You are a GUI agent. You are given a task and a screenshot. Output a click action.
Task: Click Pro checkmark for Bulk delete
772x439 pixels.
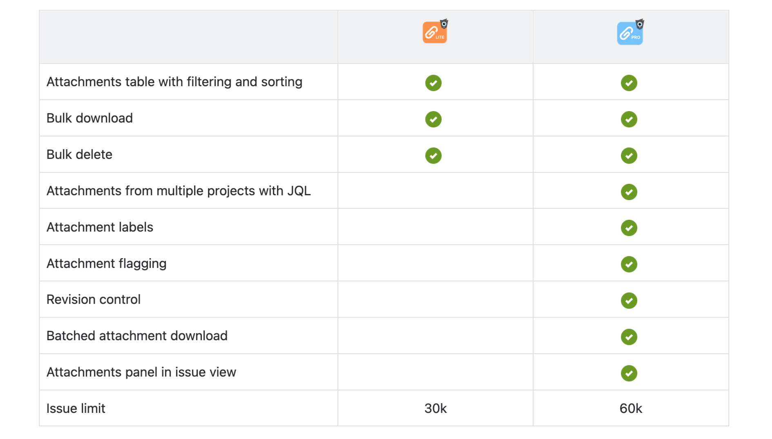(629, 156)
